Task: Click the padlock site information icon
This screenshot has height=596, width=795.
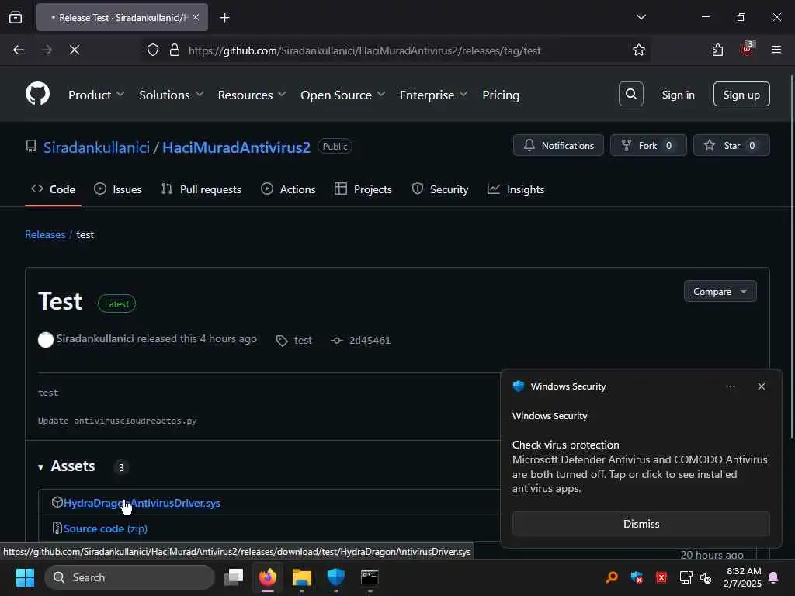Action: click(x=175, y=50)
